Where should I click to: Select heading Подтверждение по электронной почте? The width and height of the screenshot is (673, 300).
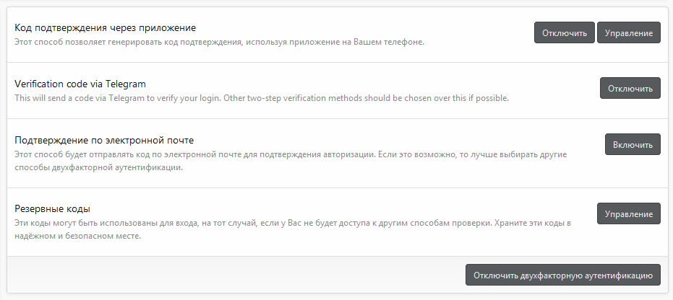[x=104, y=140]
